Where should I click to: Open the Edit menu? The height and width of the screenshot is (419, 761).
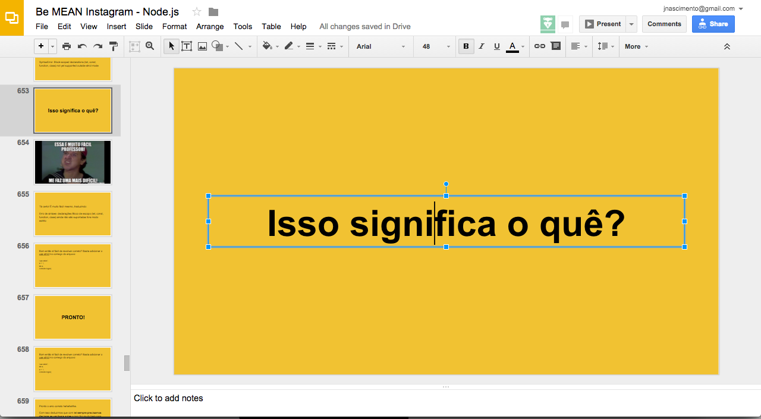[64, 26]
